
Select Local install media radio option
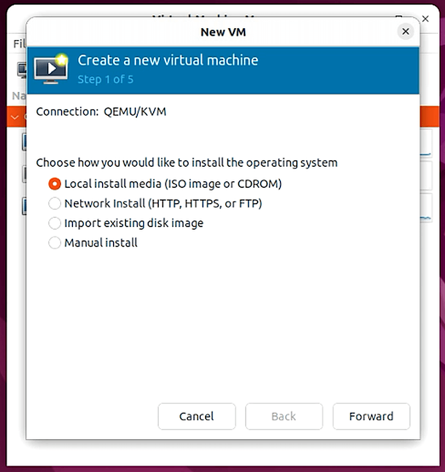[55, 184]
